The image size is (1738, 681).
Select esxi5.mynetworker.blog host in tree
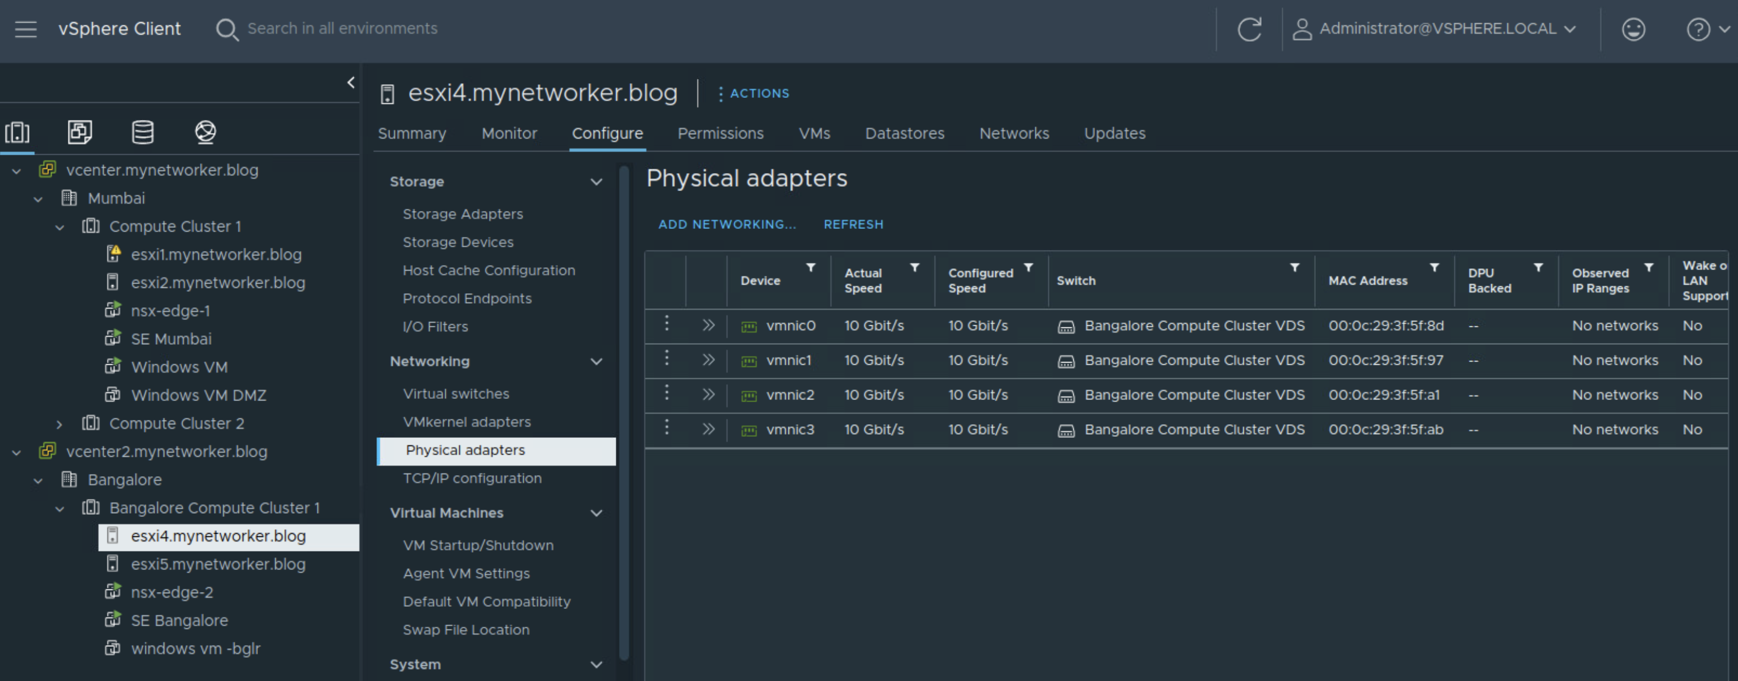(x=217, y=564)
